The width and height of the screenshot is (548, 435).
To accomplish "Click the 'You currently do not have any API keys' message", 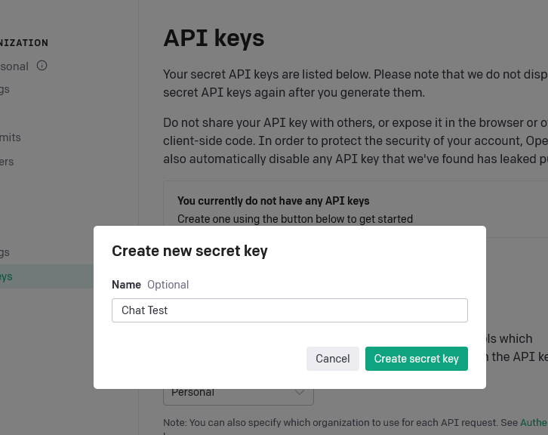I will [x=273, y=201].
